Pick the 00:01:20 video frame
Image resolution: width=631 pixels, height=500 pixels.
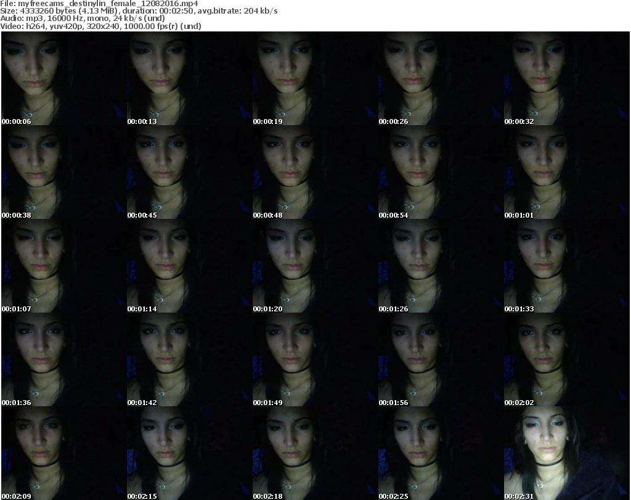point(315,266)
